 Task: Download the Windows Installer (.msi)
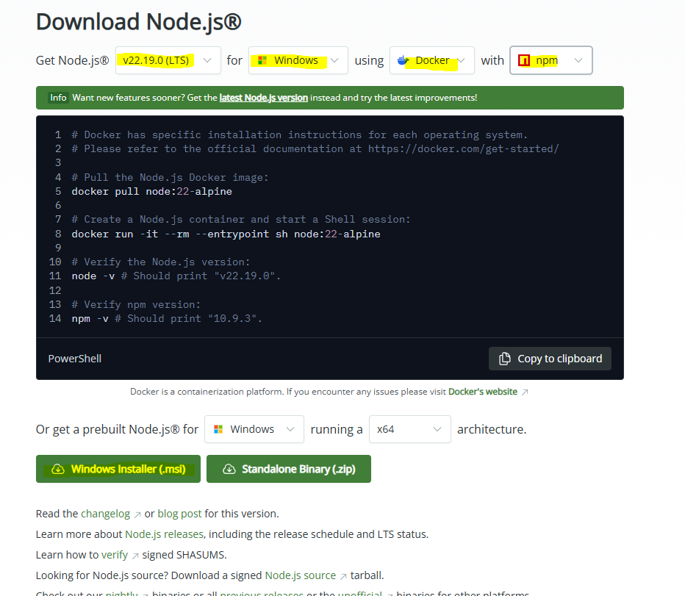coord(118,469)
